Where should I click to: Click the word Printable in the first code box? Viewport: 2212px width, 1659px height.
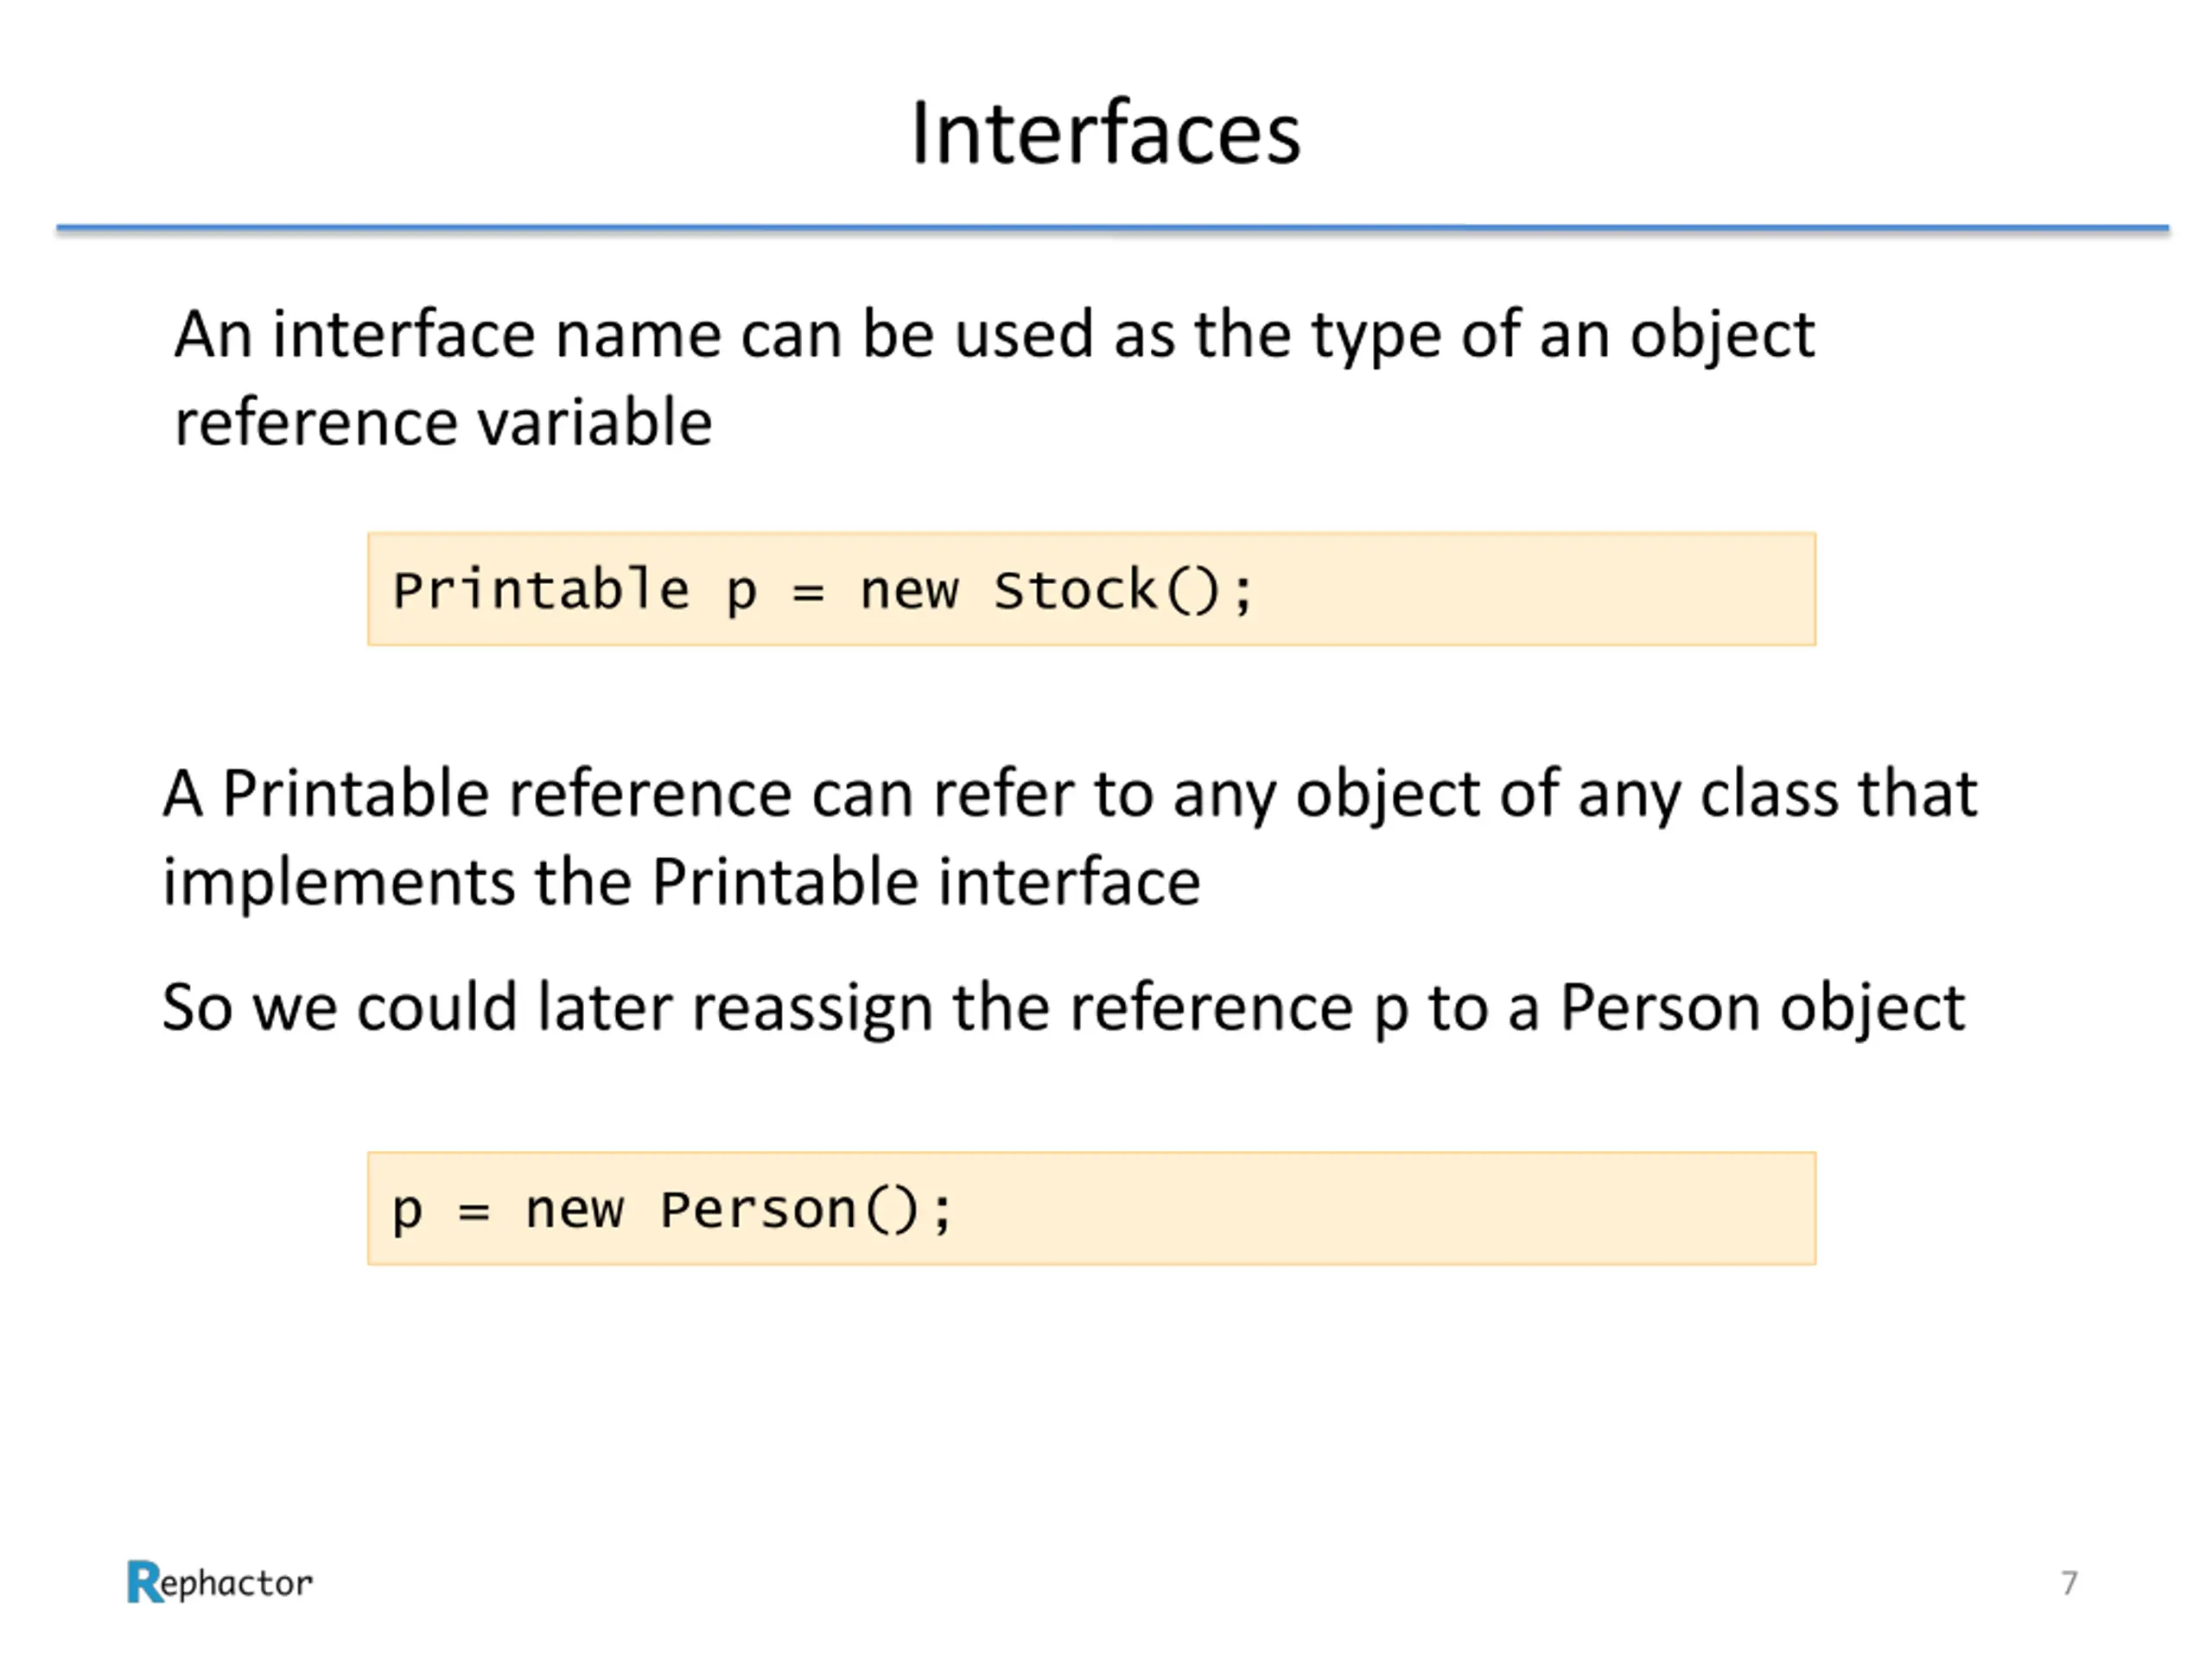click(541, 589)
